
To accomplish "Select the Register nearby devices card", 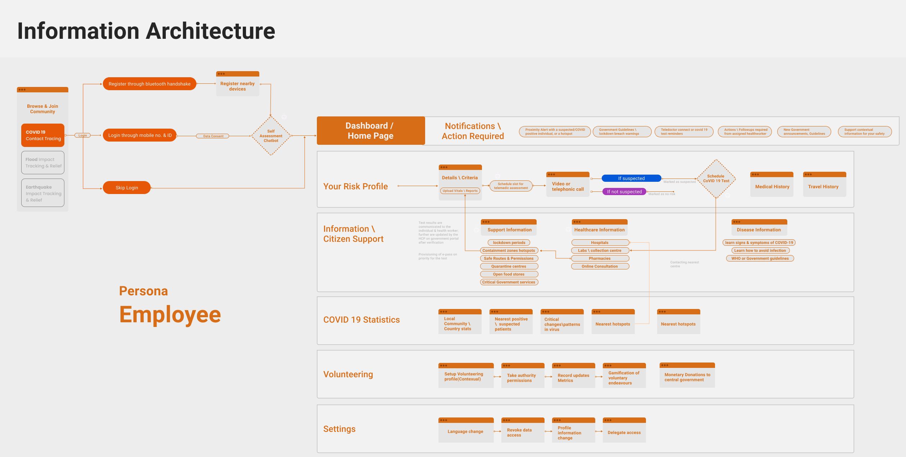I will point(237,86).
